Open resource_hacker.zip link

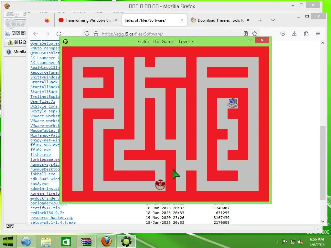[52, 218]
